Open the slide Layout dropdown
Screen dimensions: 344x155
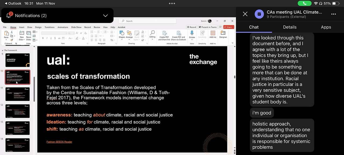(x=35, y=32)
